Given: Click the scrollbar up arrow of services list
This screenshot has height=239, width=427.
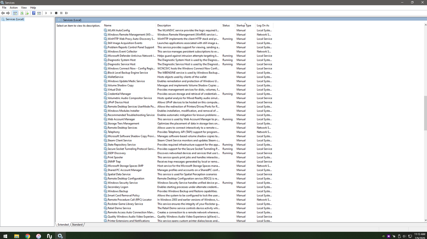Looking at the screenshot, I should tap(425, 25).
